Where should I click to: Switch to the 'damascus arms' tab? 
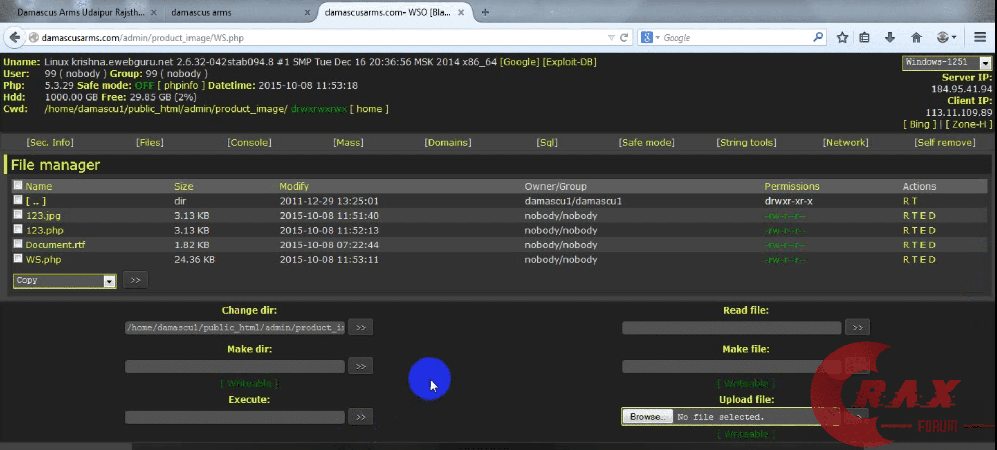click(x=201, y=12)
